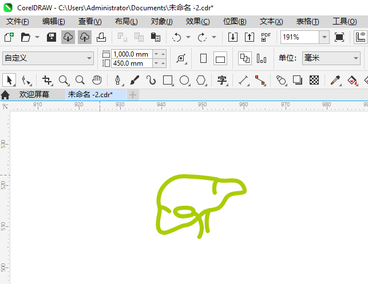Select the Text tool 字

pyautogui.click(x=222, y=80)
